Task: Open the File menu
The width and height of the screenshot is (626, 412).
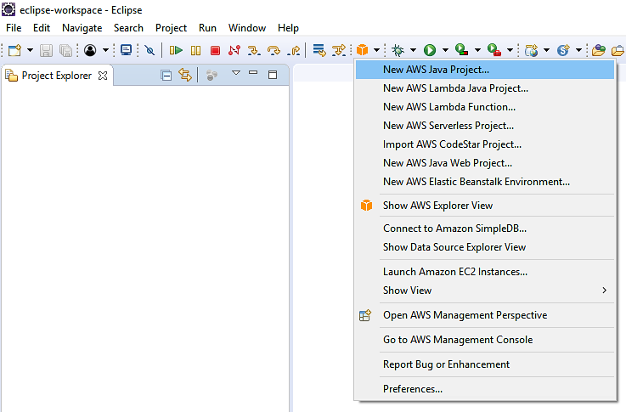Action: point(14,28)
